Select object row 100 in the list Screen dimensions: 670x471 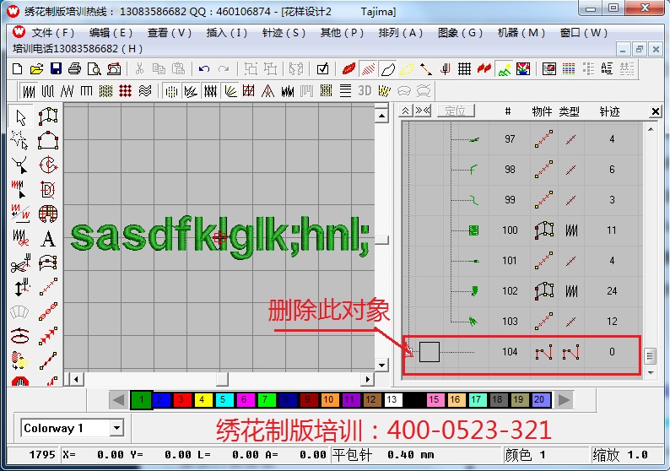(x=510, y=230)
